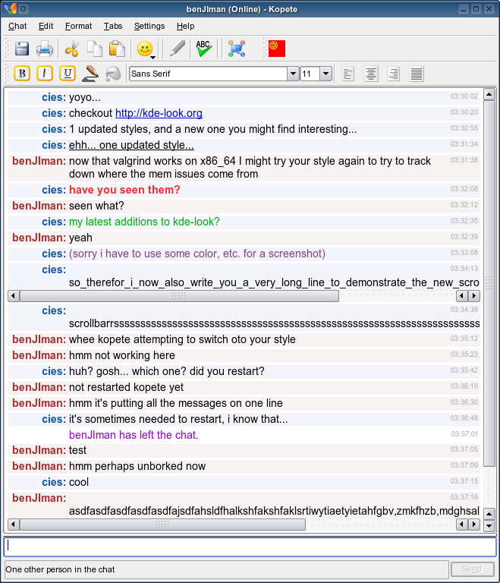Open the Chat menu
This screenshot has height=583, width=500.
coord(17,26)
